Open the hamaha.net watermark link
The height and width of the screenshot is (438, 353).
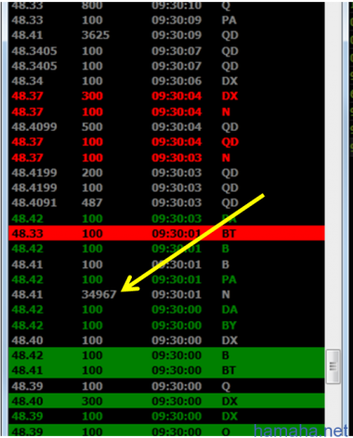point(300,431)
